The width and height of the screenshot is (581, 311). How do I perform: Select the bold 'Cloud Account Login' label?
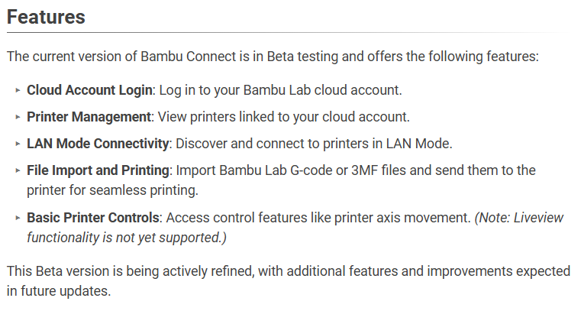pyautogui.click(x=89, y=90)
